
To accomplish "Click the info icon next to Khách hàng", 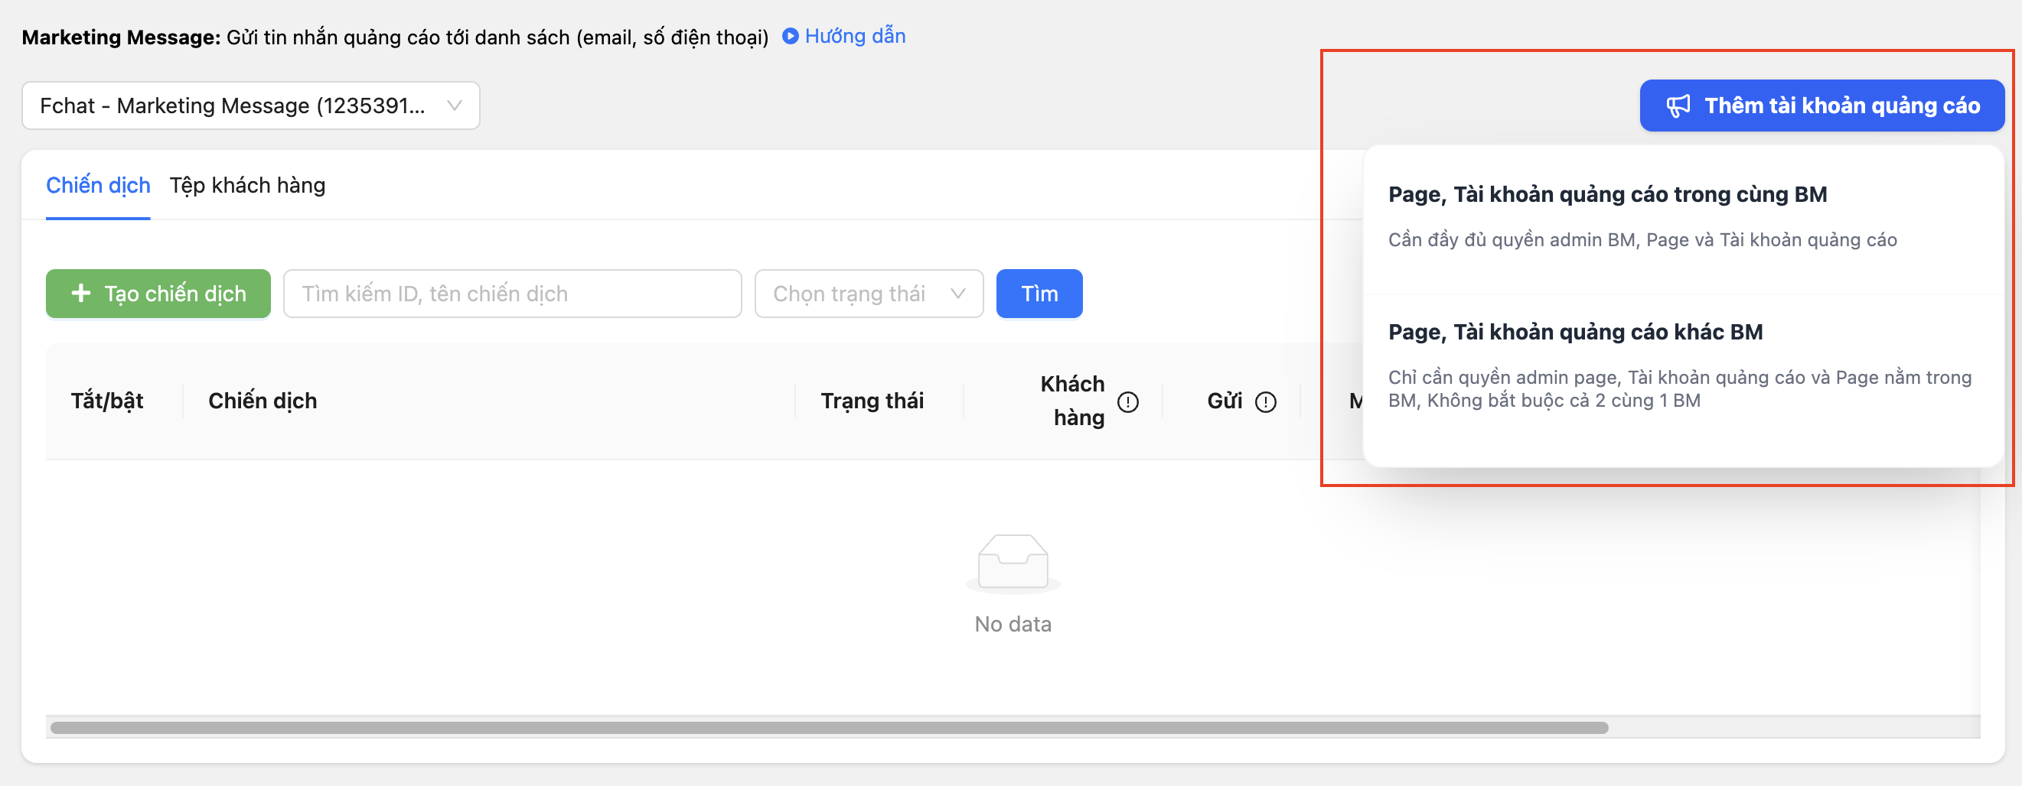I will [x=1128, y=401].
